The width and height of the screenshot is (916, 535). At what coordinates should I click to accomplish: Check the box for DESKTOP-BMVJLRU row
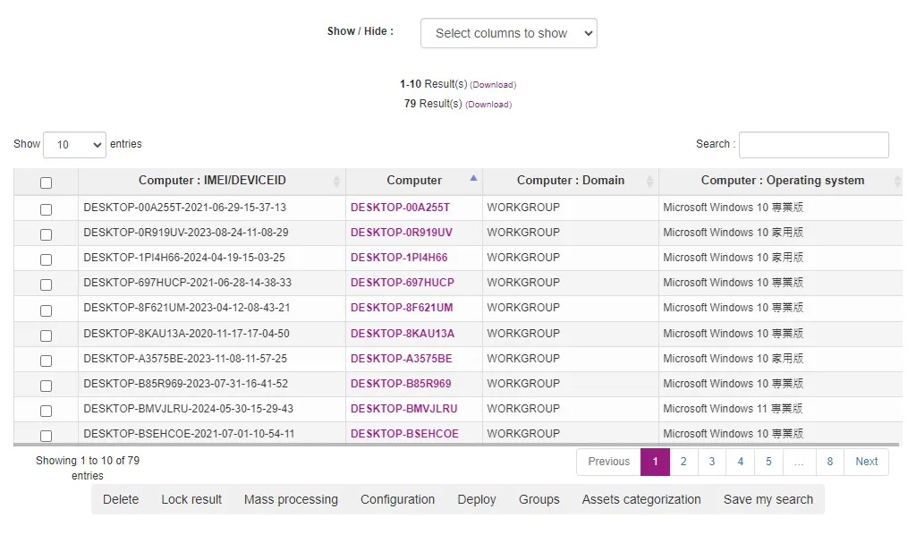pos(46,411)
